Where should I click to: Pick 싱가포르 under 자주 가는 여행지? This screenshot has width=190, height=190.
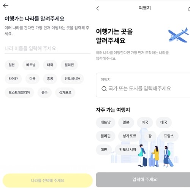coord(130,136)
